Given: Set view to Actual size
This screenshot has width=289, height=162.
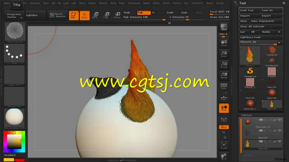Looking at the screenshot, I should 224,65.
